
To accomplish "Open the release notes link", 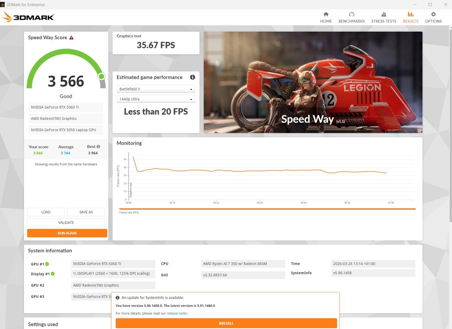I will pyautogui.click(x=177, y=313).
